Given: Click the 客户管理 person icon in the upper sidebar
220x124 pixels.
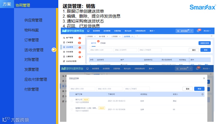Looking at the screenshot, I should (64, 38).
